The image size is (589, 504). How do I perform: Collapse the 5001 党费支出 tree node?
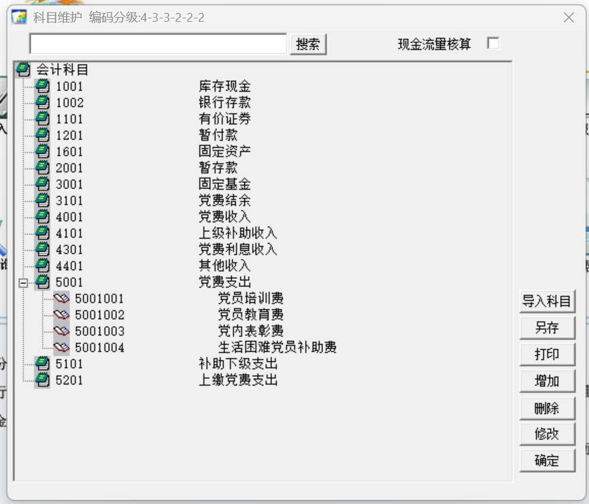[x=23, y=283]
